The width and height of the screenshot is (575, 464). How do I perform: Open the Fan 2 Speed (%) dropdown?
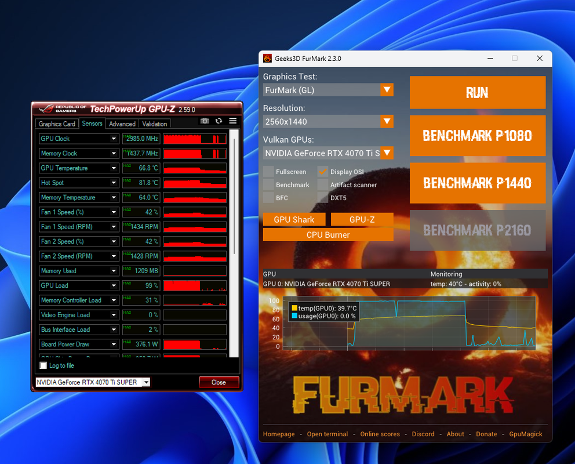coord(114,241)
